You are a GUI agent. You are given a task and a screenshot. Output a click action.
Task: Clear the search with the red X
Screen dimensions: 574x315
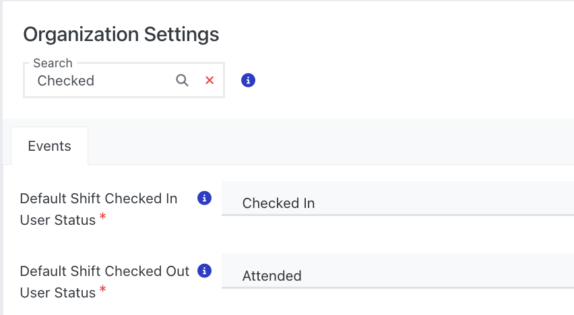(210, 80)
